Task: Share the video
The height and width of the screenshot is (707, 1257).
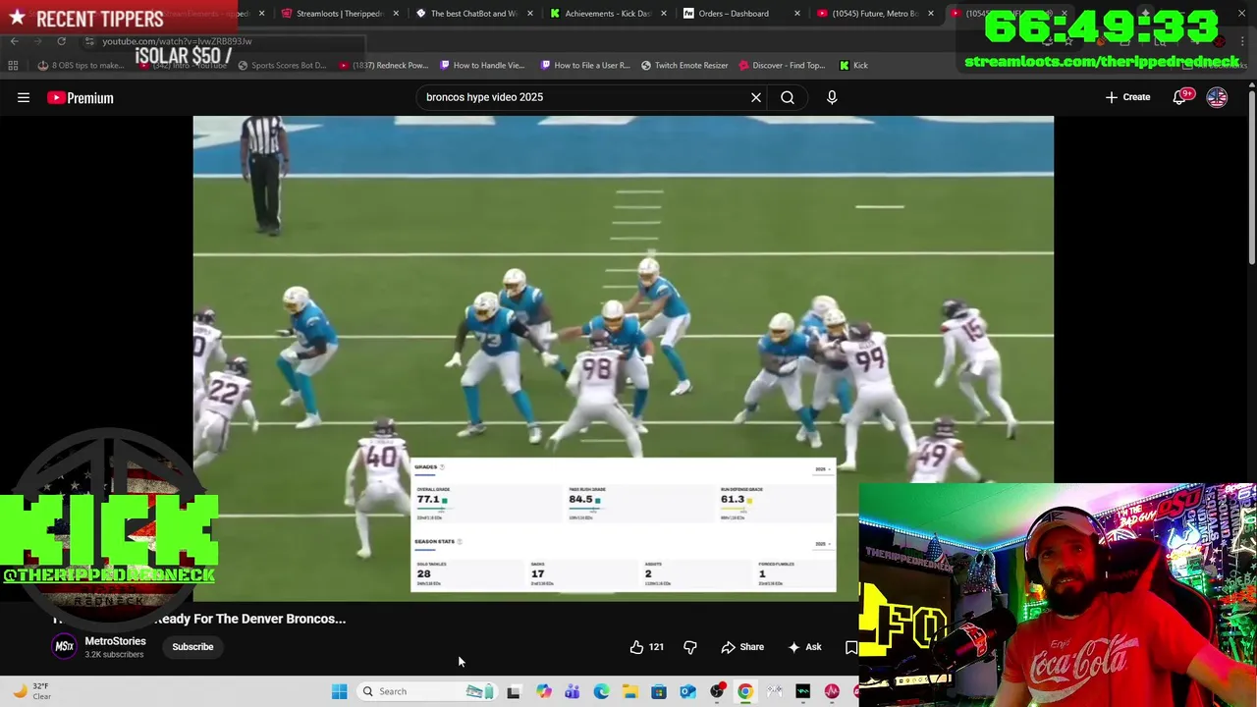Action: (x=742, y=647)
